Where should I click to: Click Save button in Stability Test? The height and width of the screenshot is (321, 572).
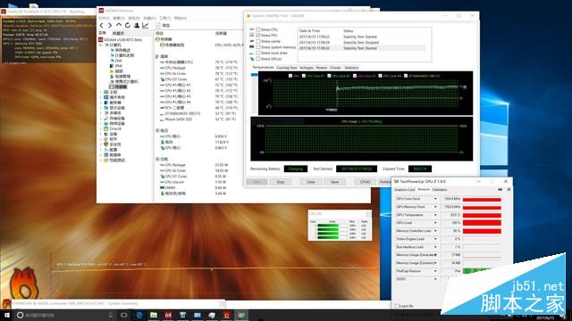point(334,182)
